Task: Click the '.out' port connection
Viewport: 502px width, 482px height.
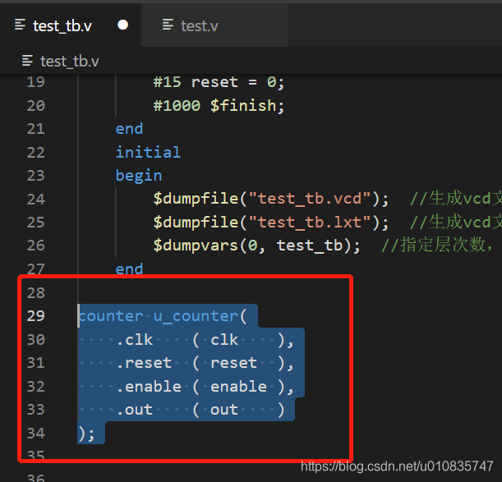Action: 200,410
